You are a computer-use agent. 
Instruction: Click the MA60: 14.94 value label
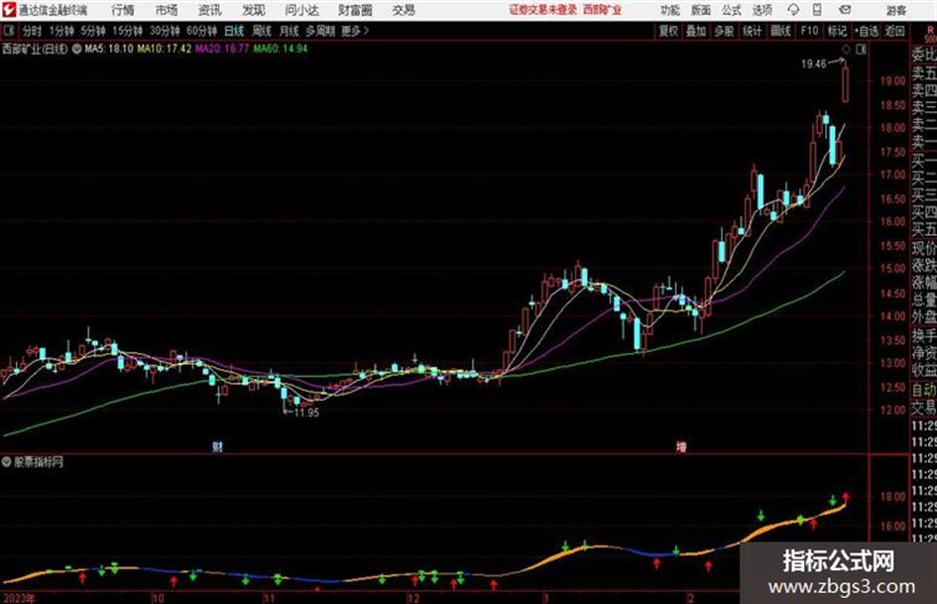coord(281,49)
